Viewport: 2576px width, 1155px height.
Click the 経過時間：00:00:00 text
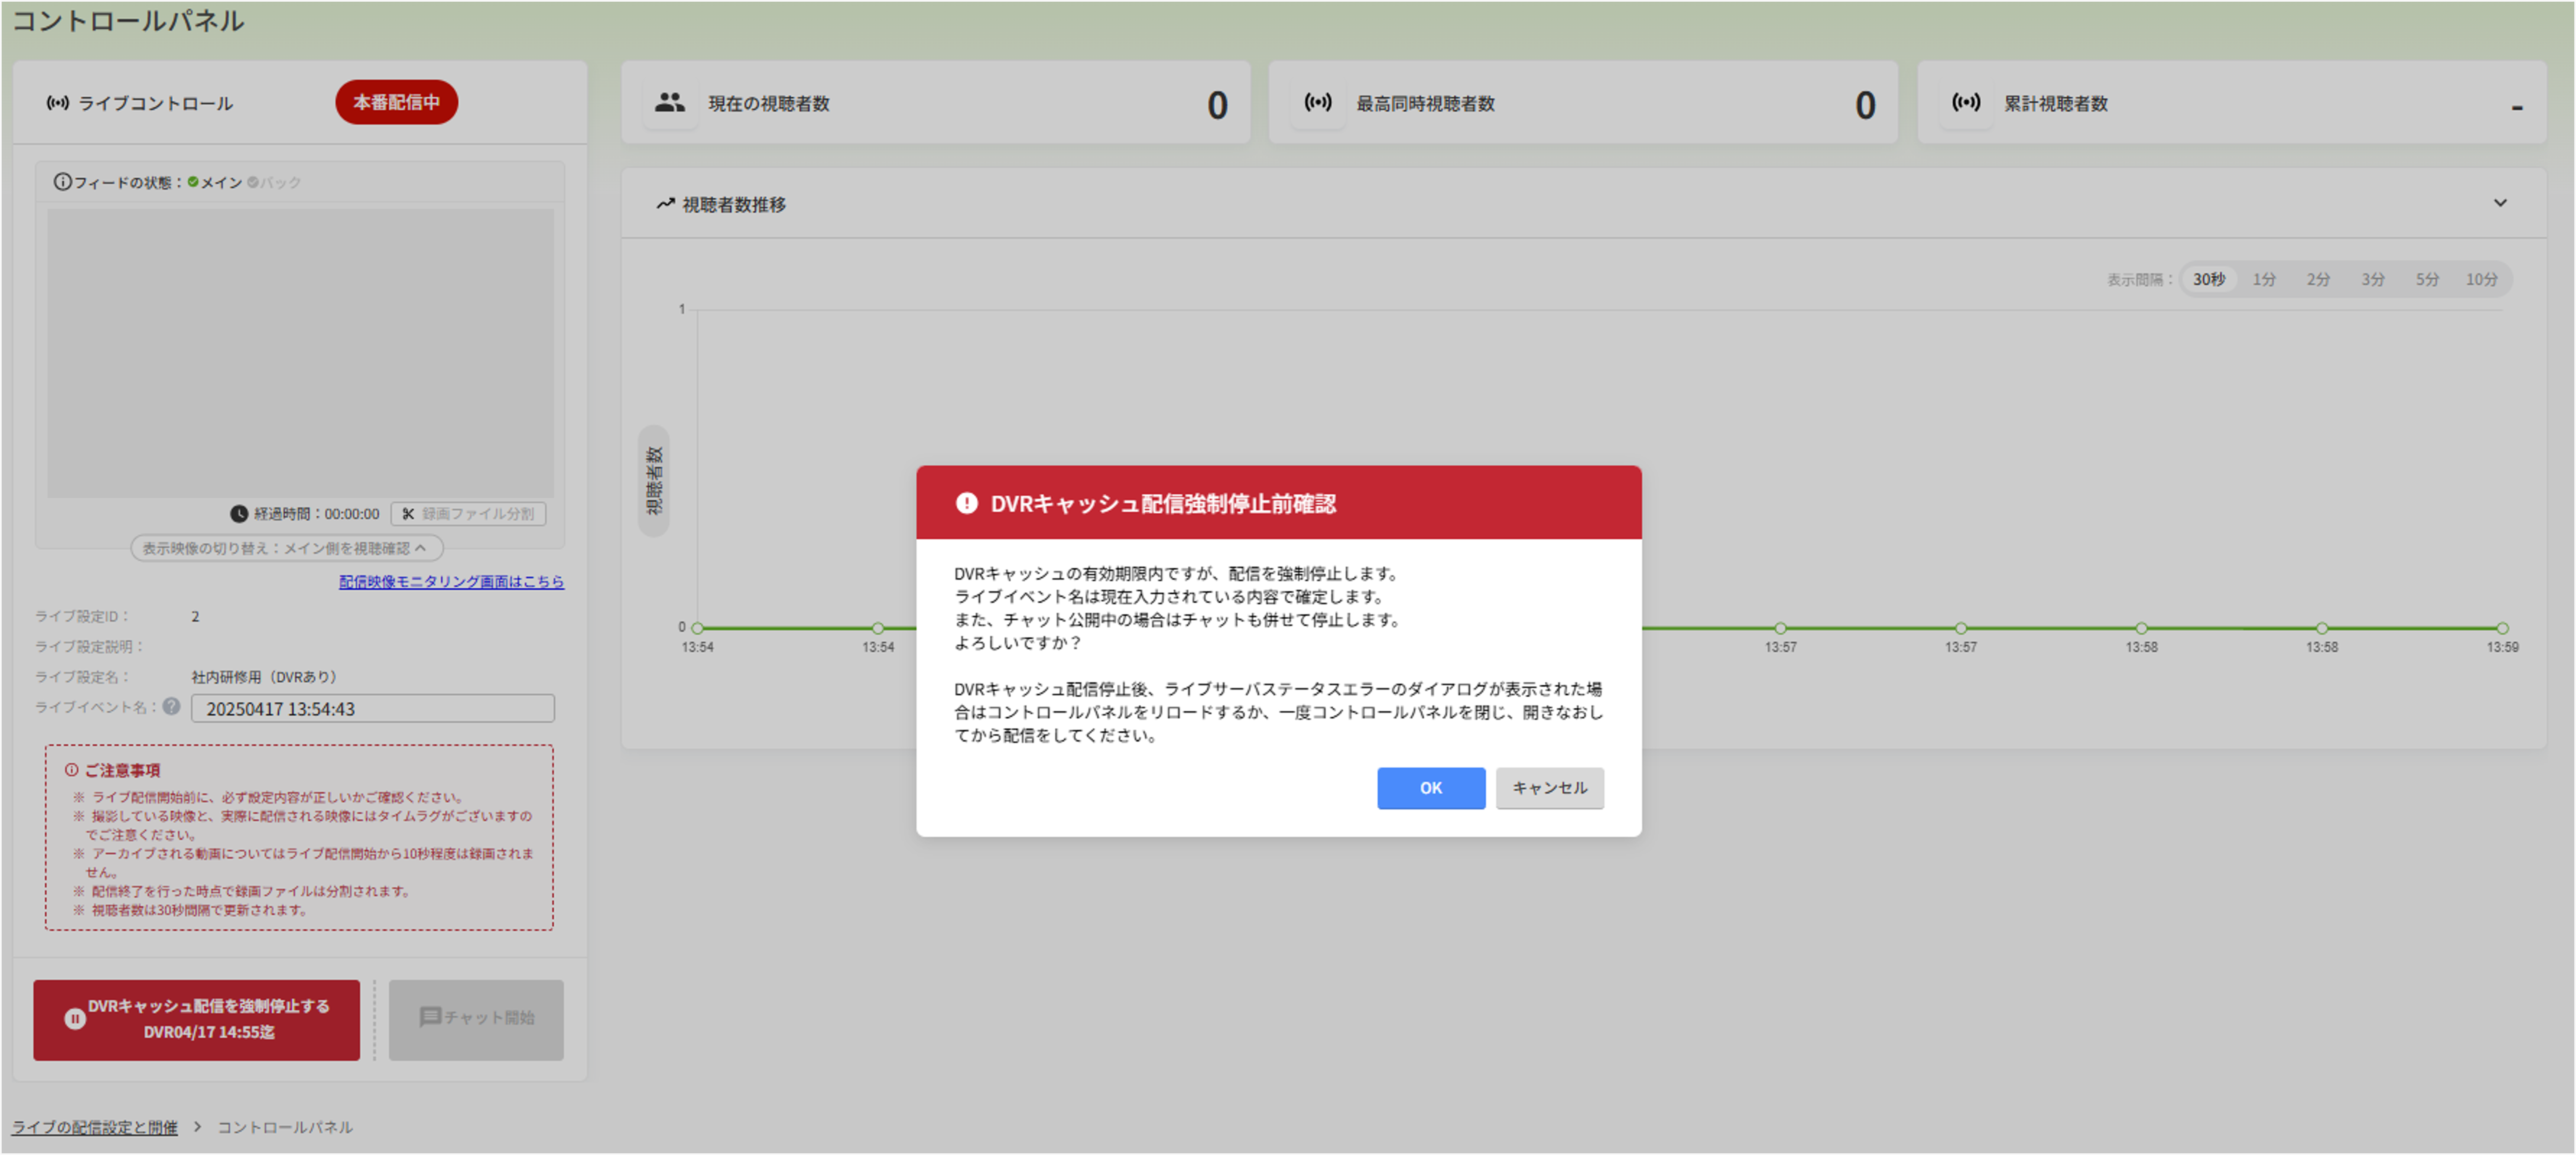[x=316, y=514]
